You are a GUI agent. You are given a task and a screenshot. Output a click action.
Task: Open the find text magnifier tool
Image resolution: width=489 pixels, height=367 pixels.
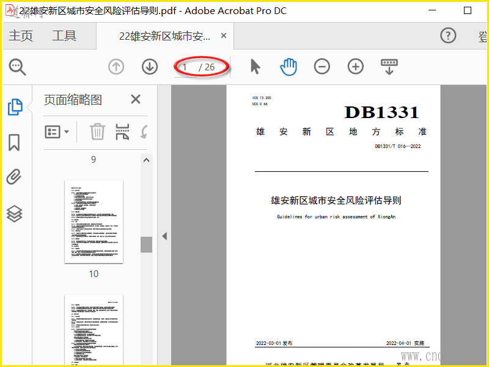click(x=18, y=67)
